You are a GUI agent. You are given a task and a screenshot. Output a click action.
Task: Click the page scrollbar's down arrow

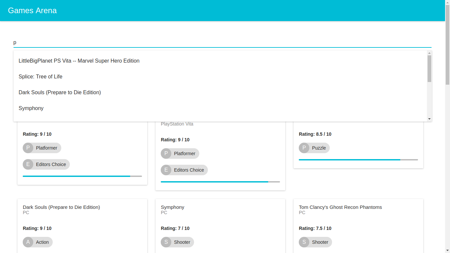click(x=447, y=250)
